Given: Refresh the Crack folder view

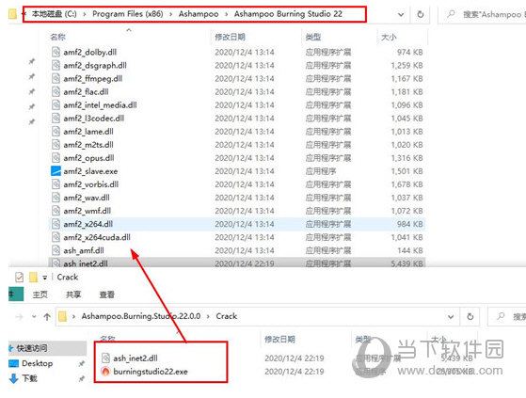Looking at the screenshot, I should (x=470, y=316).
